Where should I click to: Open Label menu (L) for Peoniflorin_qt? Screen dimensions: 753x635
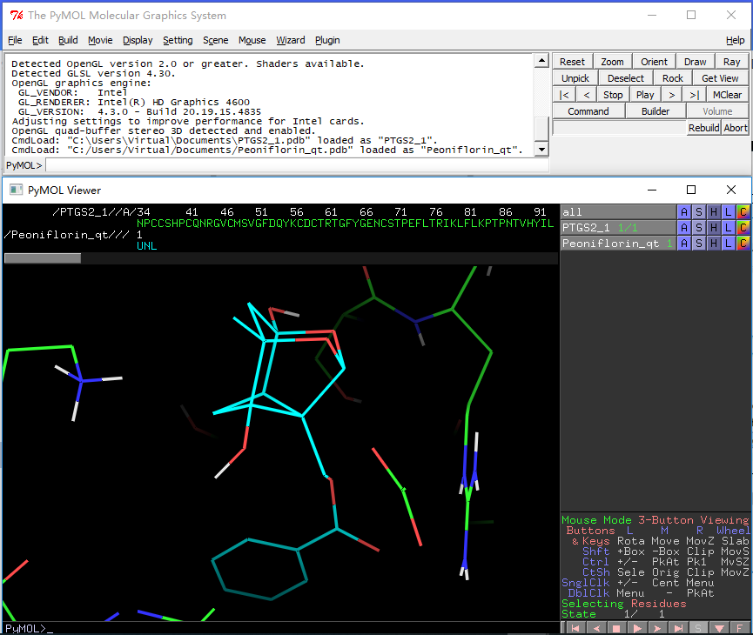[729, 244]
